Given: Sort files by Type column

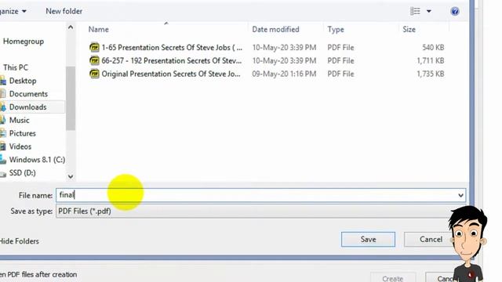Looking at the screenshot, I should pos(336,30).
